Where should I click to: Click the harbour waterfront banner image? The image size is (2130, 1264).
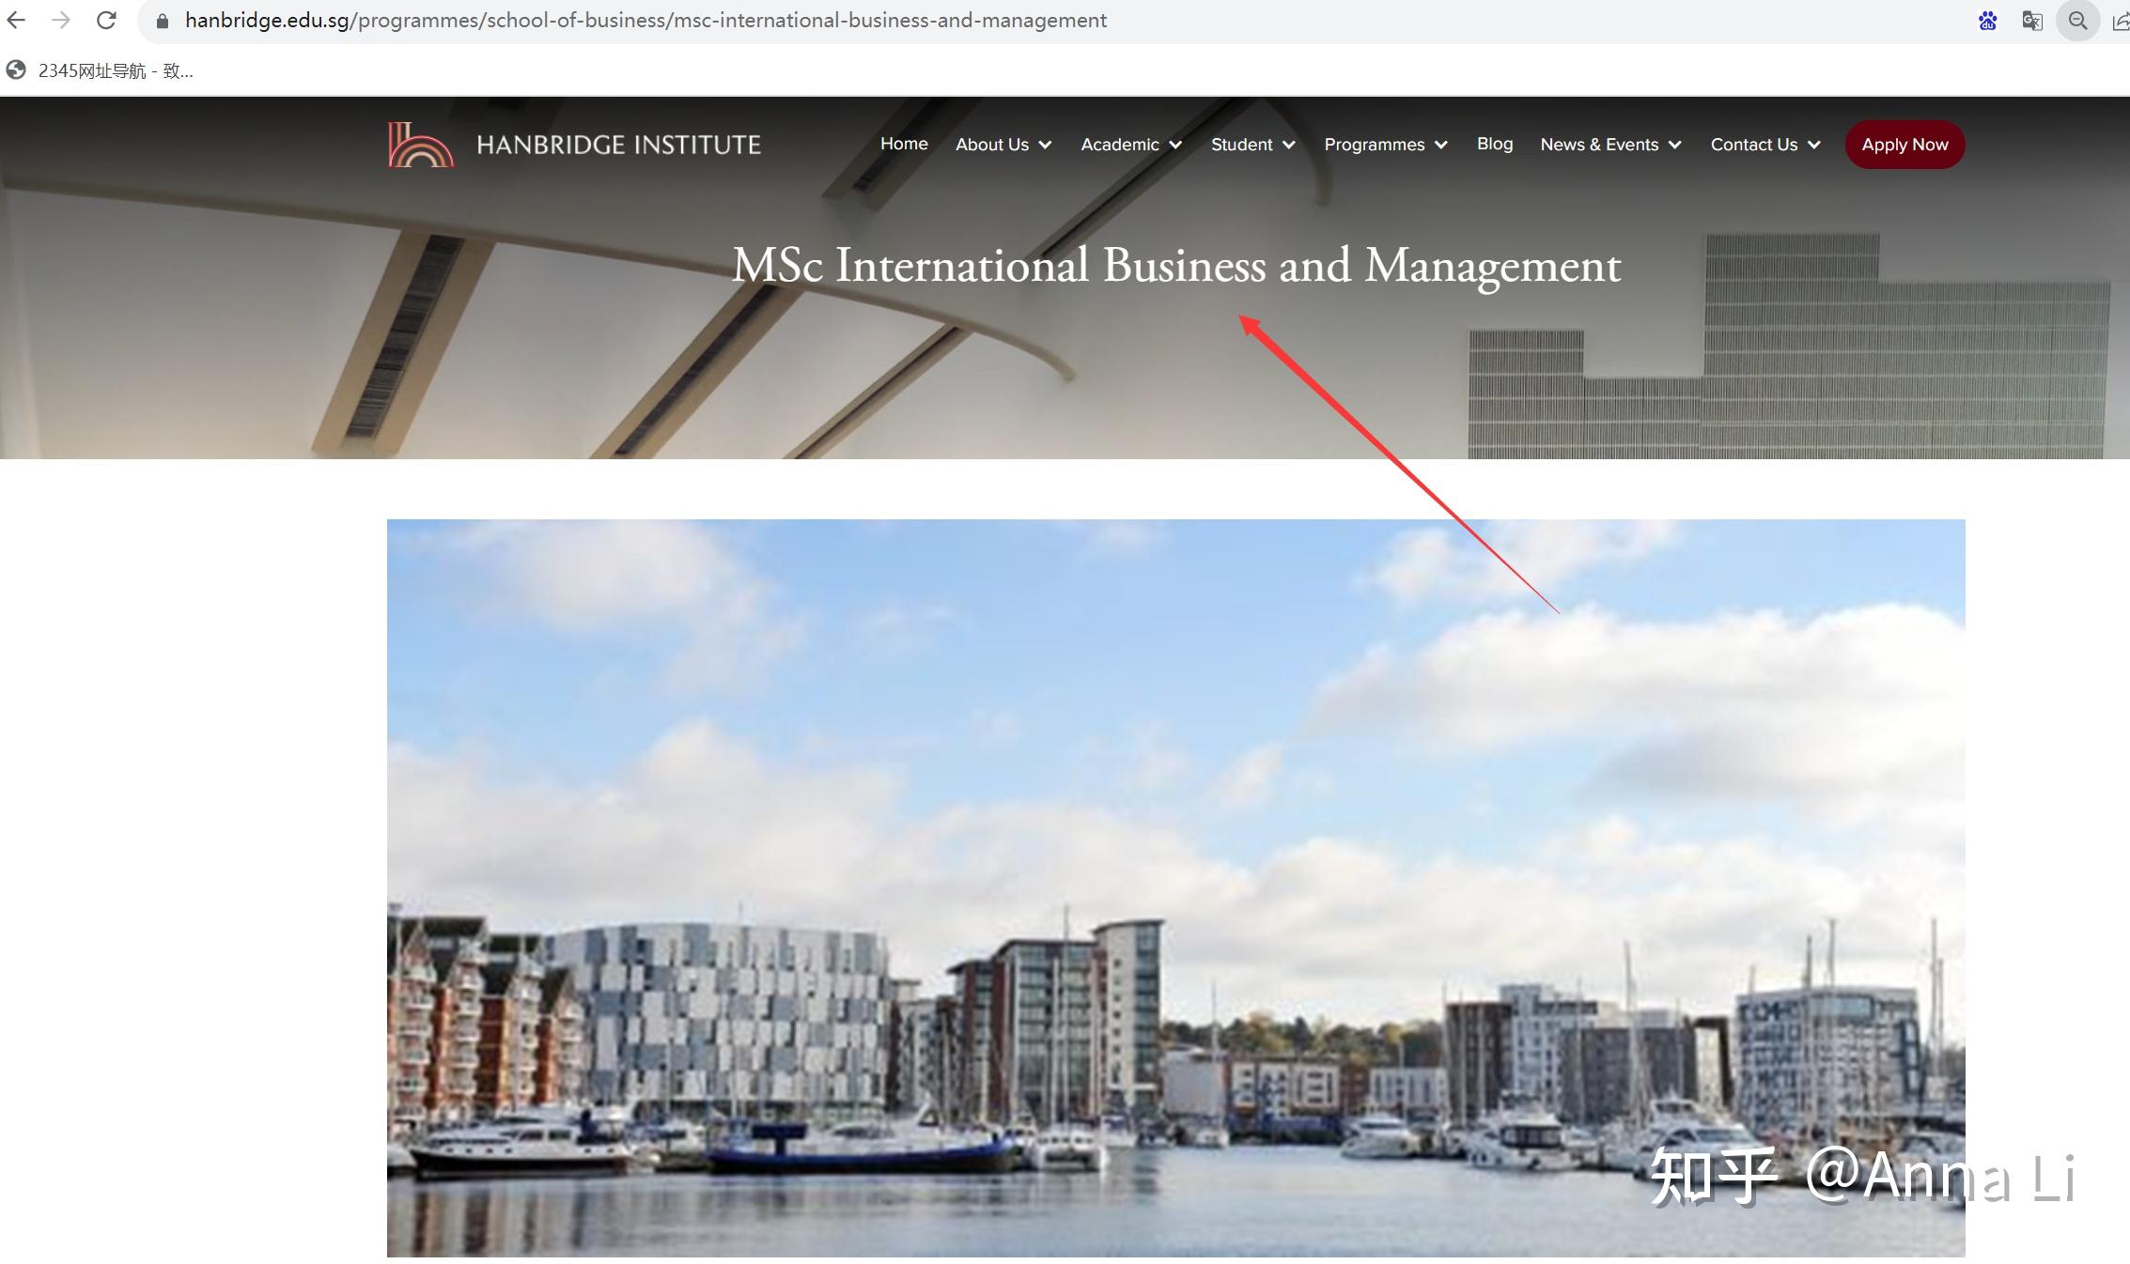tap(1175, 887)
